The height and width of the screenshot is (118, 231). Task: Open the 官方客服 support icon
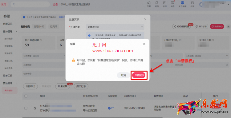tap(182, 4)
